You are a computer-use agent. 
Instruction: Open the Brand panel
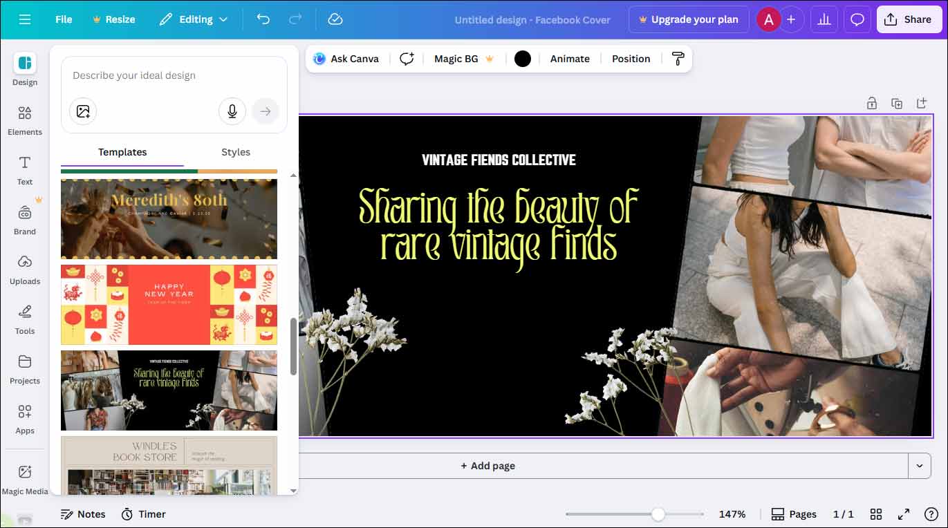(x=24, y=220)
